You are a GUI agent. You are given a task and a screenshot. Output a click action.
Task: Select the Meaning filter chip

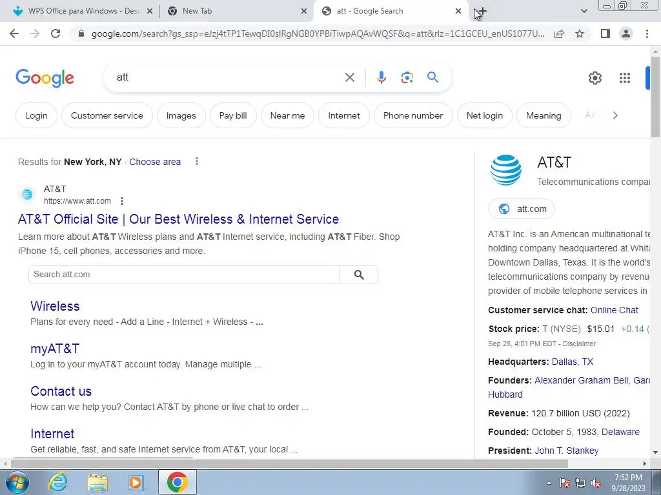(x=544, y=115)
